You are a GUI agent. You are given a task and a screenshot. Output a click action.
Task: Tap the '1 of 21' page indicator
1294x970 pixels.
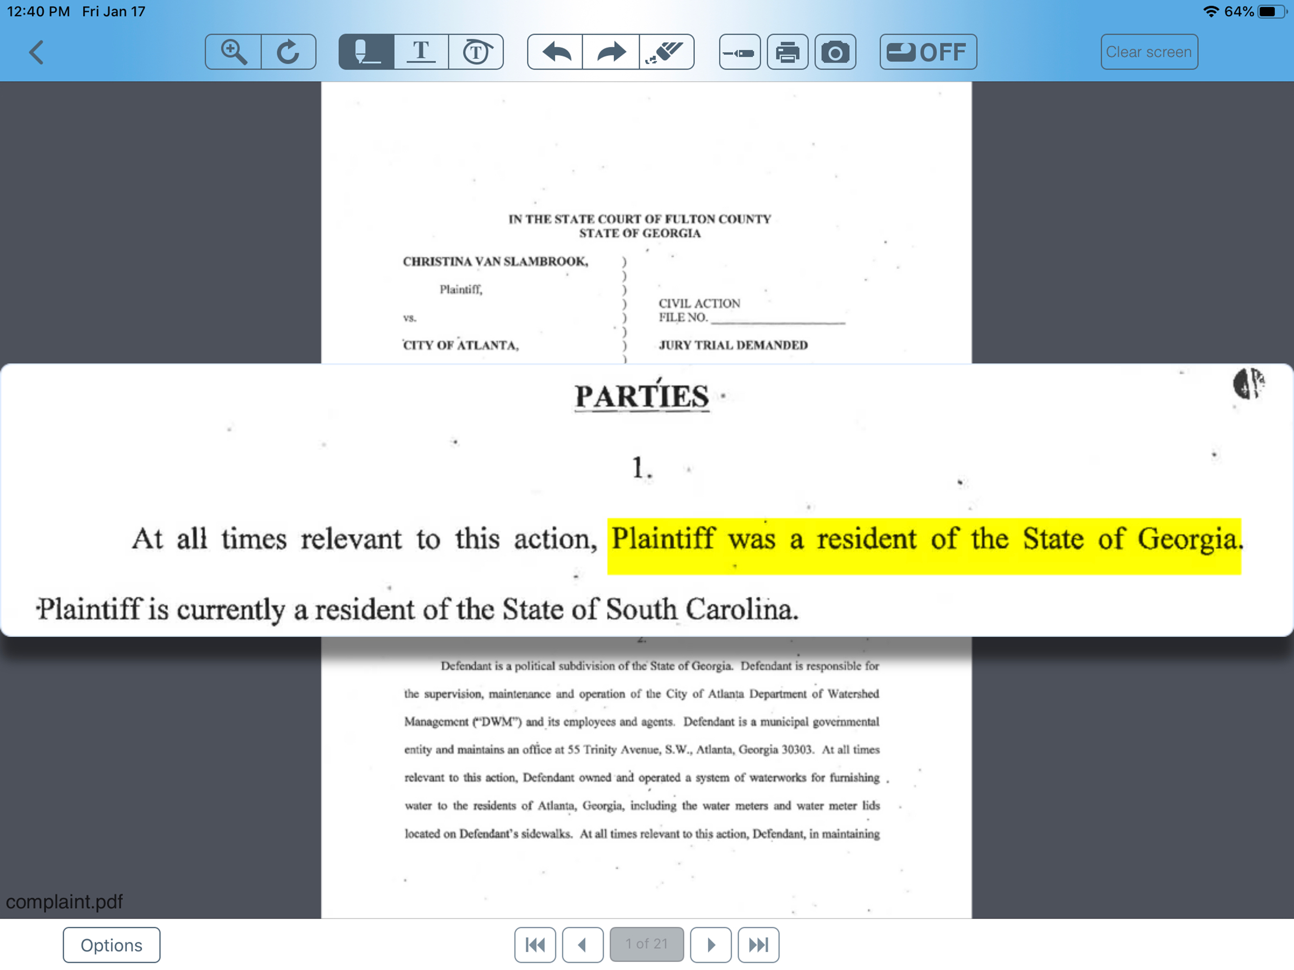pos(647,944)
